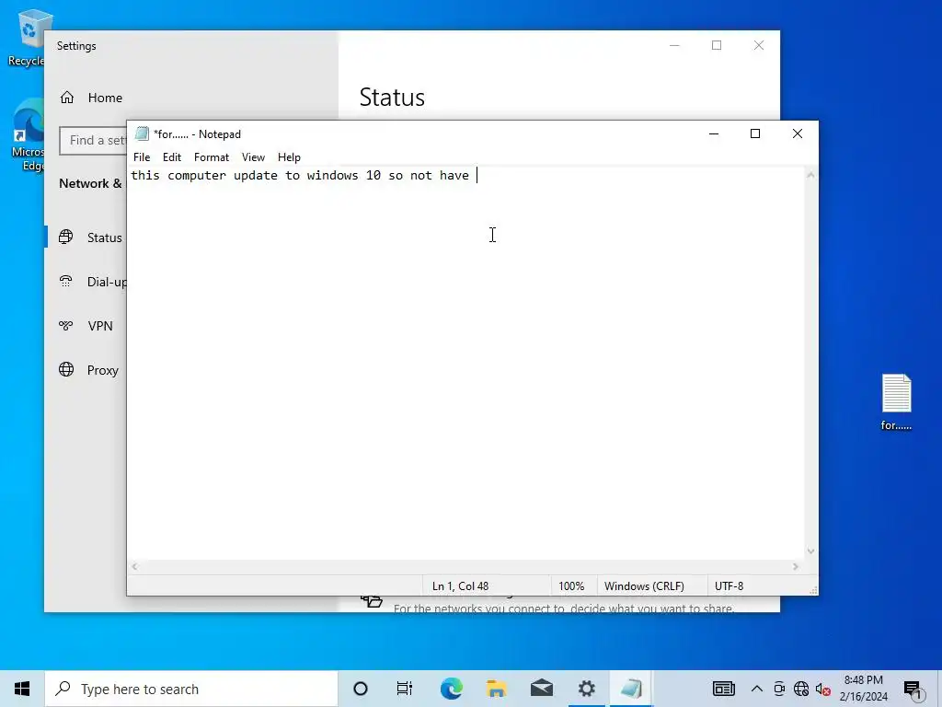Open the notification center icon
This screenshot has height=707, width=942.
click(913, 689)
